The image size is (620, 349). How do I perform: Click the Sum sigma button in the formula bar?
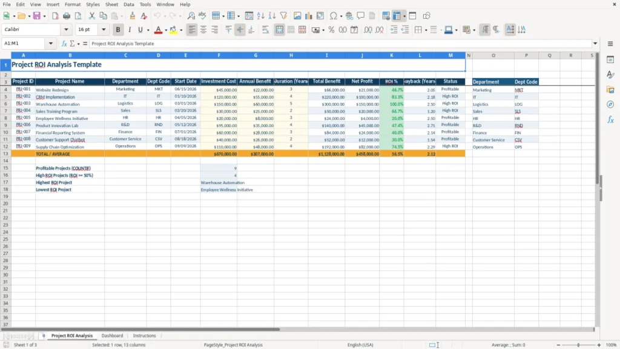pyautogui.click(x=72, y=44)
